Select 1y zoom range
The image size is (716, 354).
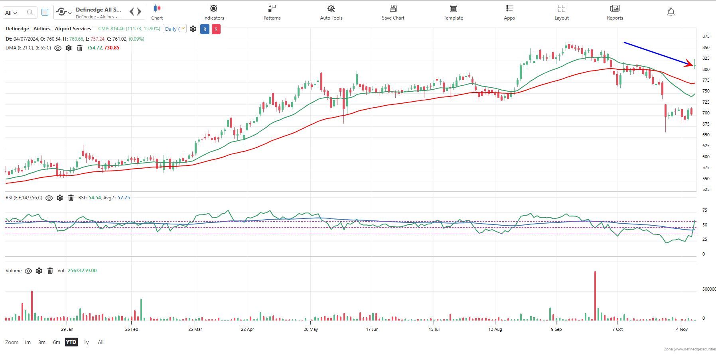(x=86, y=342)
